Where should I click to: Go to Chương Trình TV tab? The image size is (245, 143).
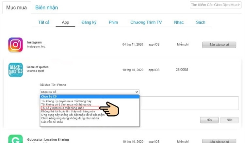click(146, 22)
